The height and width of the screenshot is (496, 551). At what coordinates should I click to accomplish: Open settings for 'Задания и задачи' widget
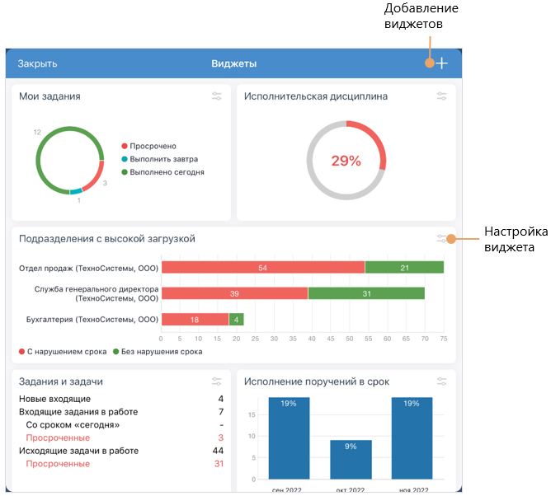pyautogui.click(x=217, y=381)
